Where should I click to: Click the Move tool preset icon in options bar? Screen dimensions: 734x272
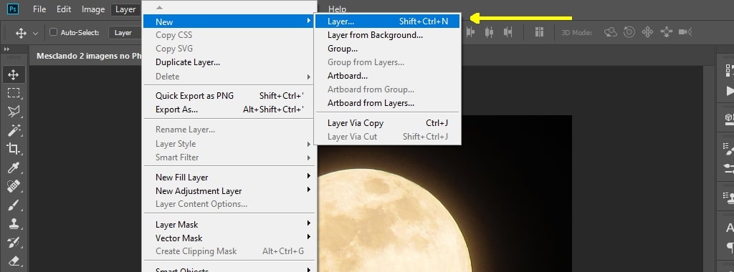(x=21, y=33)
